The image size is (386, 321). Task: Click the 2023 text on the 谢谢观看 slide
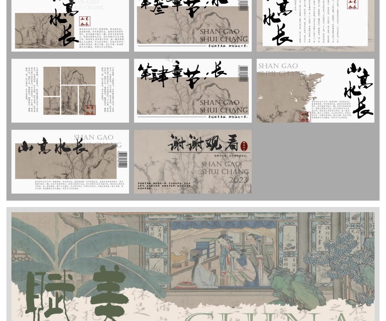[238, 180]
